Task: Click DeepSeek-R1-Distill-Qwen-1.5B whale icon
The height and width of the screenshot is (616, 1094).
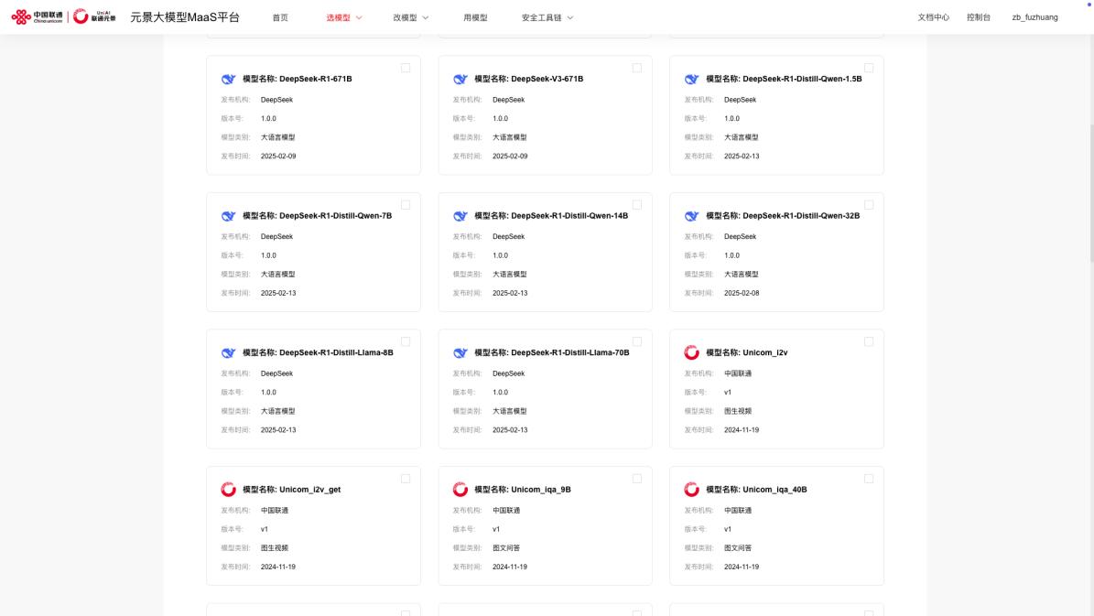Action: pyautogui.click(x=691, y=79)
